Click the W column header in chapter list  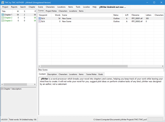[16, 11]
